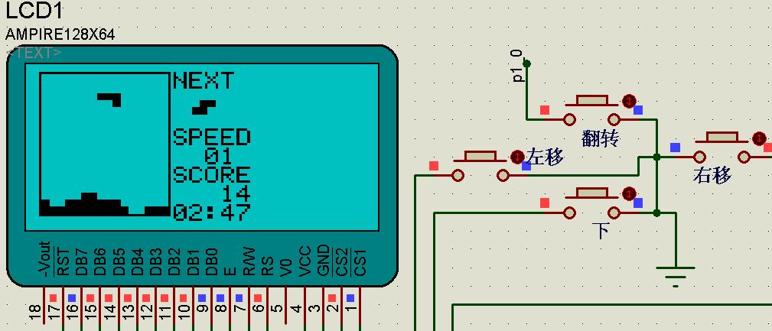This screenshot has width=772, height=331.
Task: Select the R/W pin label on LCD1
Action: click(249, 261)
